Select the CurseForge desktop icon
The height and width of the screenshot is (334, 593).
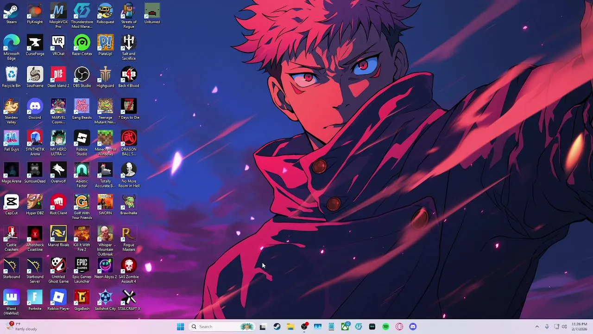tap(35, 46)
